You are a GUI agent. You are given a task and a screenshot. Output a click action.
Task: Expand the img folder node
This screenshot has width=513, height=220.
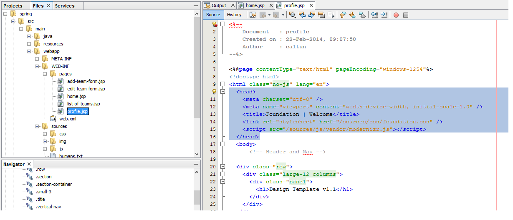click(x=45, y=141)
